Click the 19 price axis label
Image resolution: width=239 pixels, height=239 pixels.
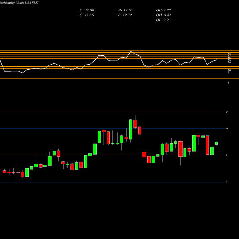tap(227, 112)
